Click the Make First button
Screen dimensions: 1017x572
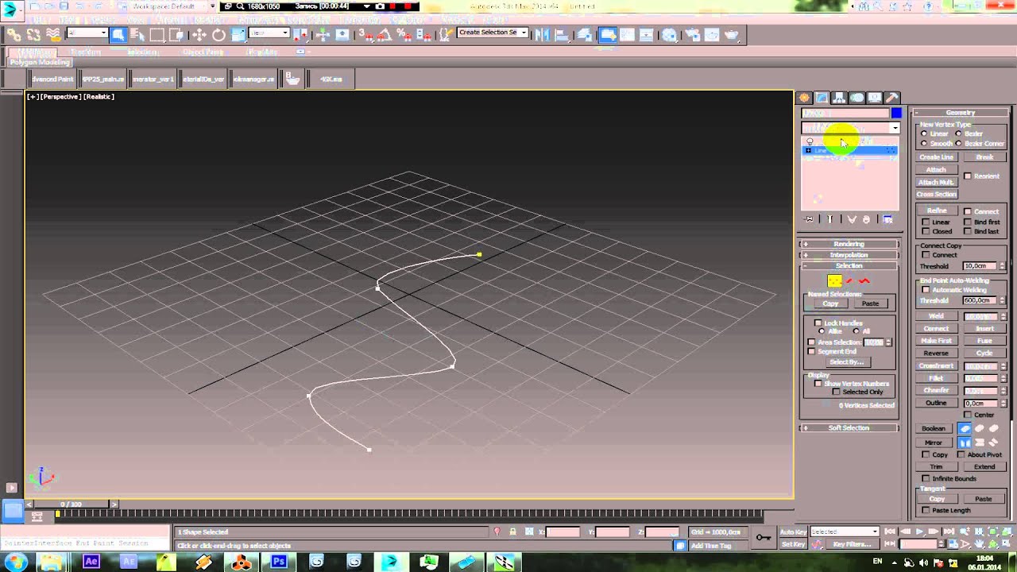[937, 341]
